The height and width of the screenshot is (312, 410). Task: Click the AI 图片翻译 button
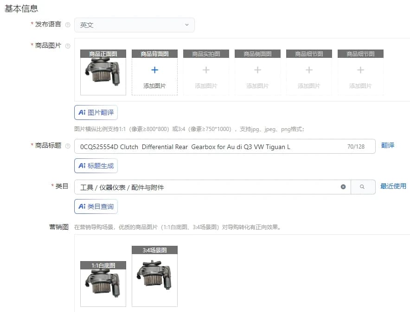click(96, 112)
